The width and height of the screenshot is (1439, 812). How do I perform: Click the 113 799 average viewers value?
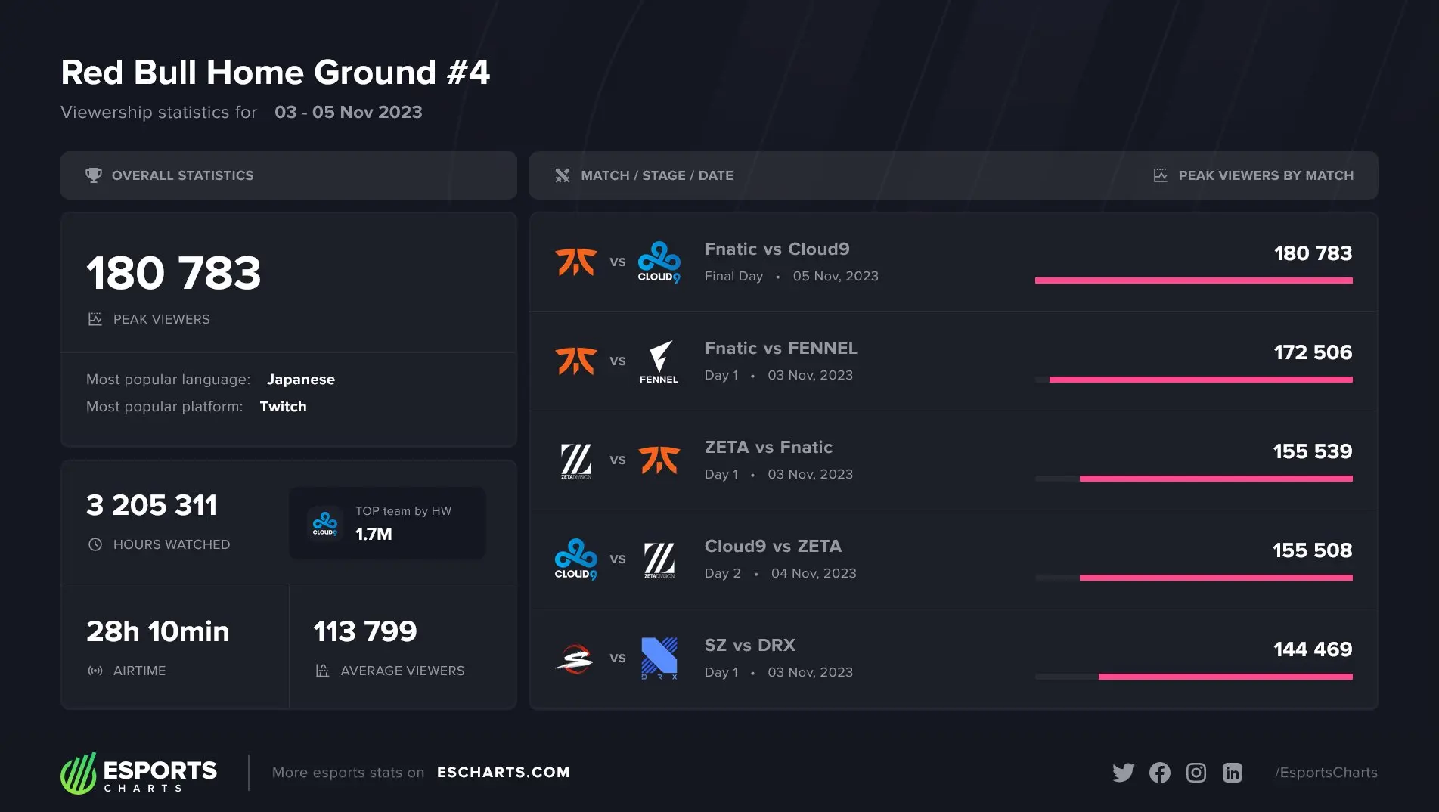[x=365, y=631]
